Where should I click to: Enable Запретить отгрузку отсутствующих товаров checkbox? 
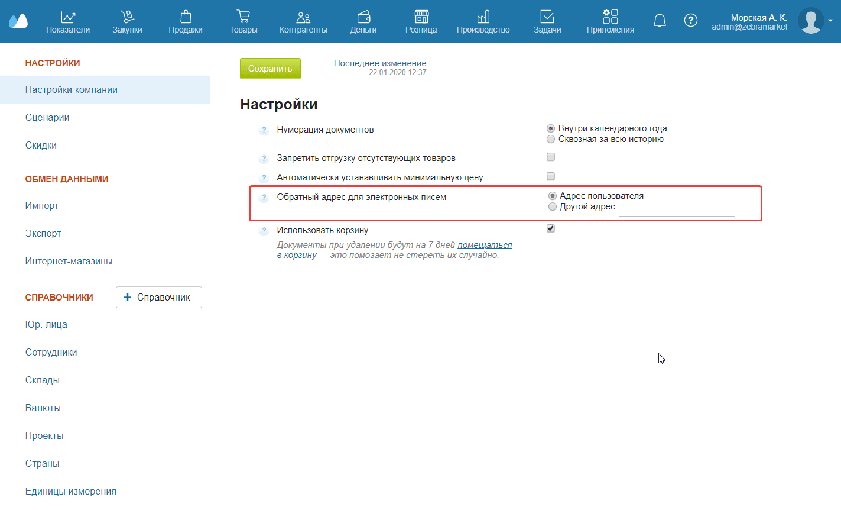pos(551,157)
